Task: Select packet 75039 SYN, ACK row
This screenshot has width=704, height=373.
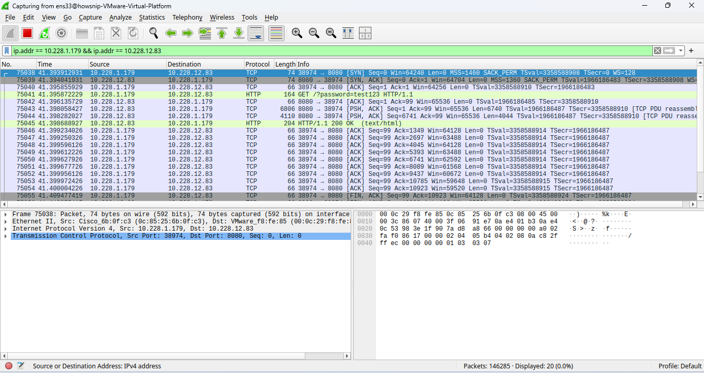Action: pos(349,80)
